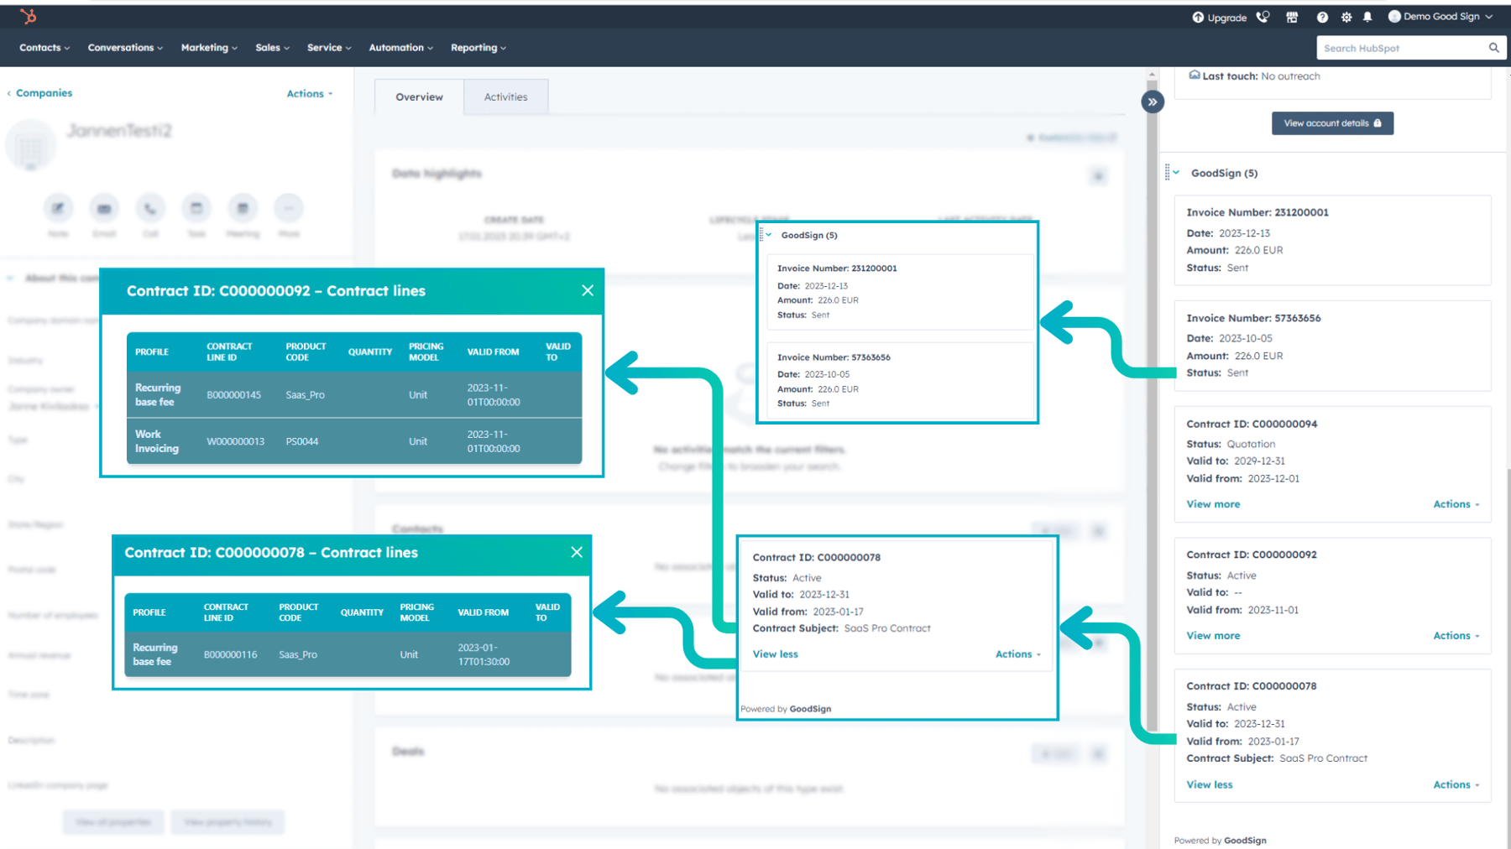Viewport: 1511px width, 849px height.
Task: Open the Automation menu
Action: click(400, 48)
